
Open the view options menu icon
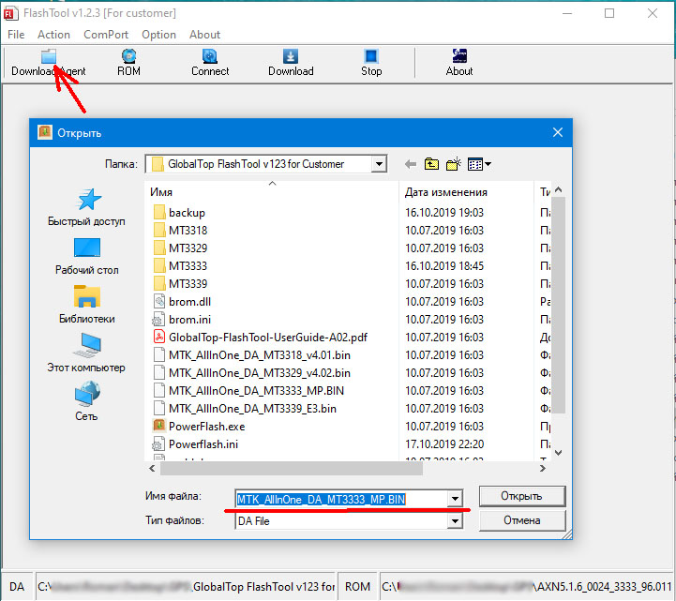click(x=480, y=164)
